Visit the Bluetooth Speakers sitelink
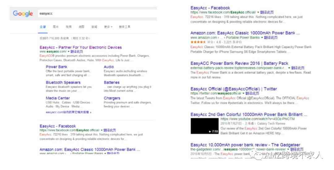Viewport: 334px width, 170px height. click(x=63, y=83)
